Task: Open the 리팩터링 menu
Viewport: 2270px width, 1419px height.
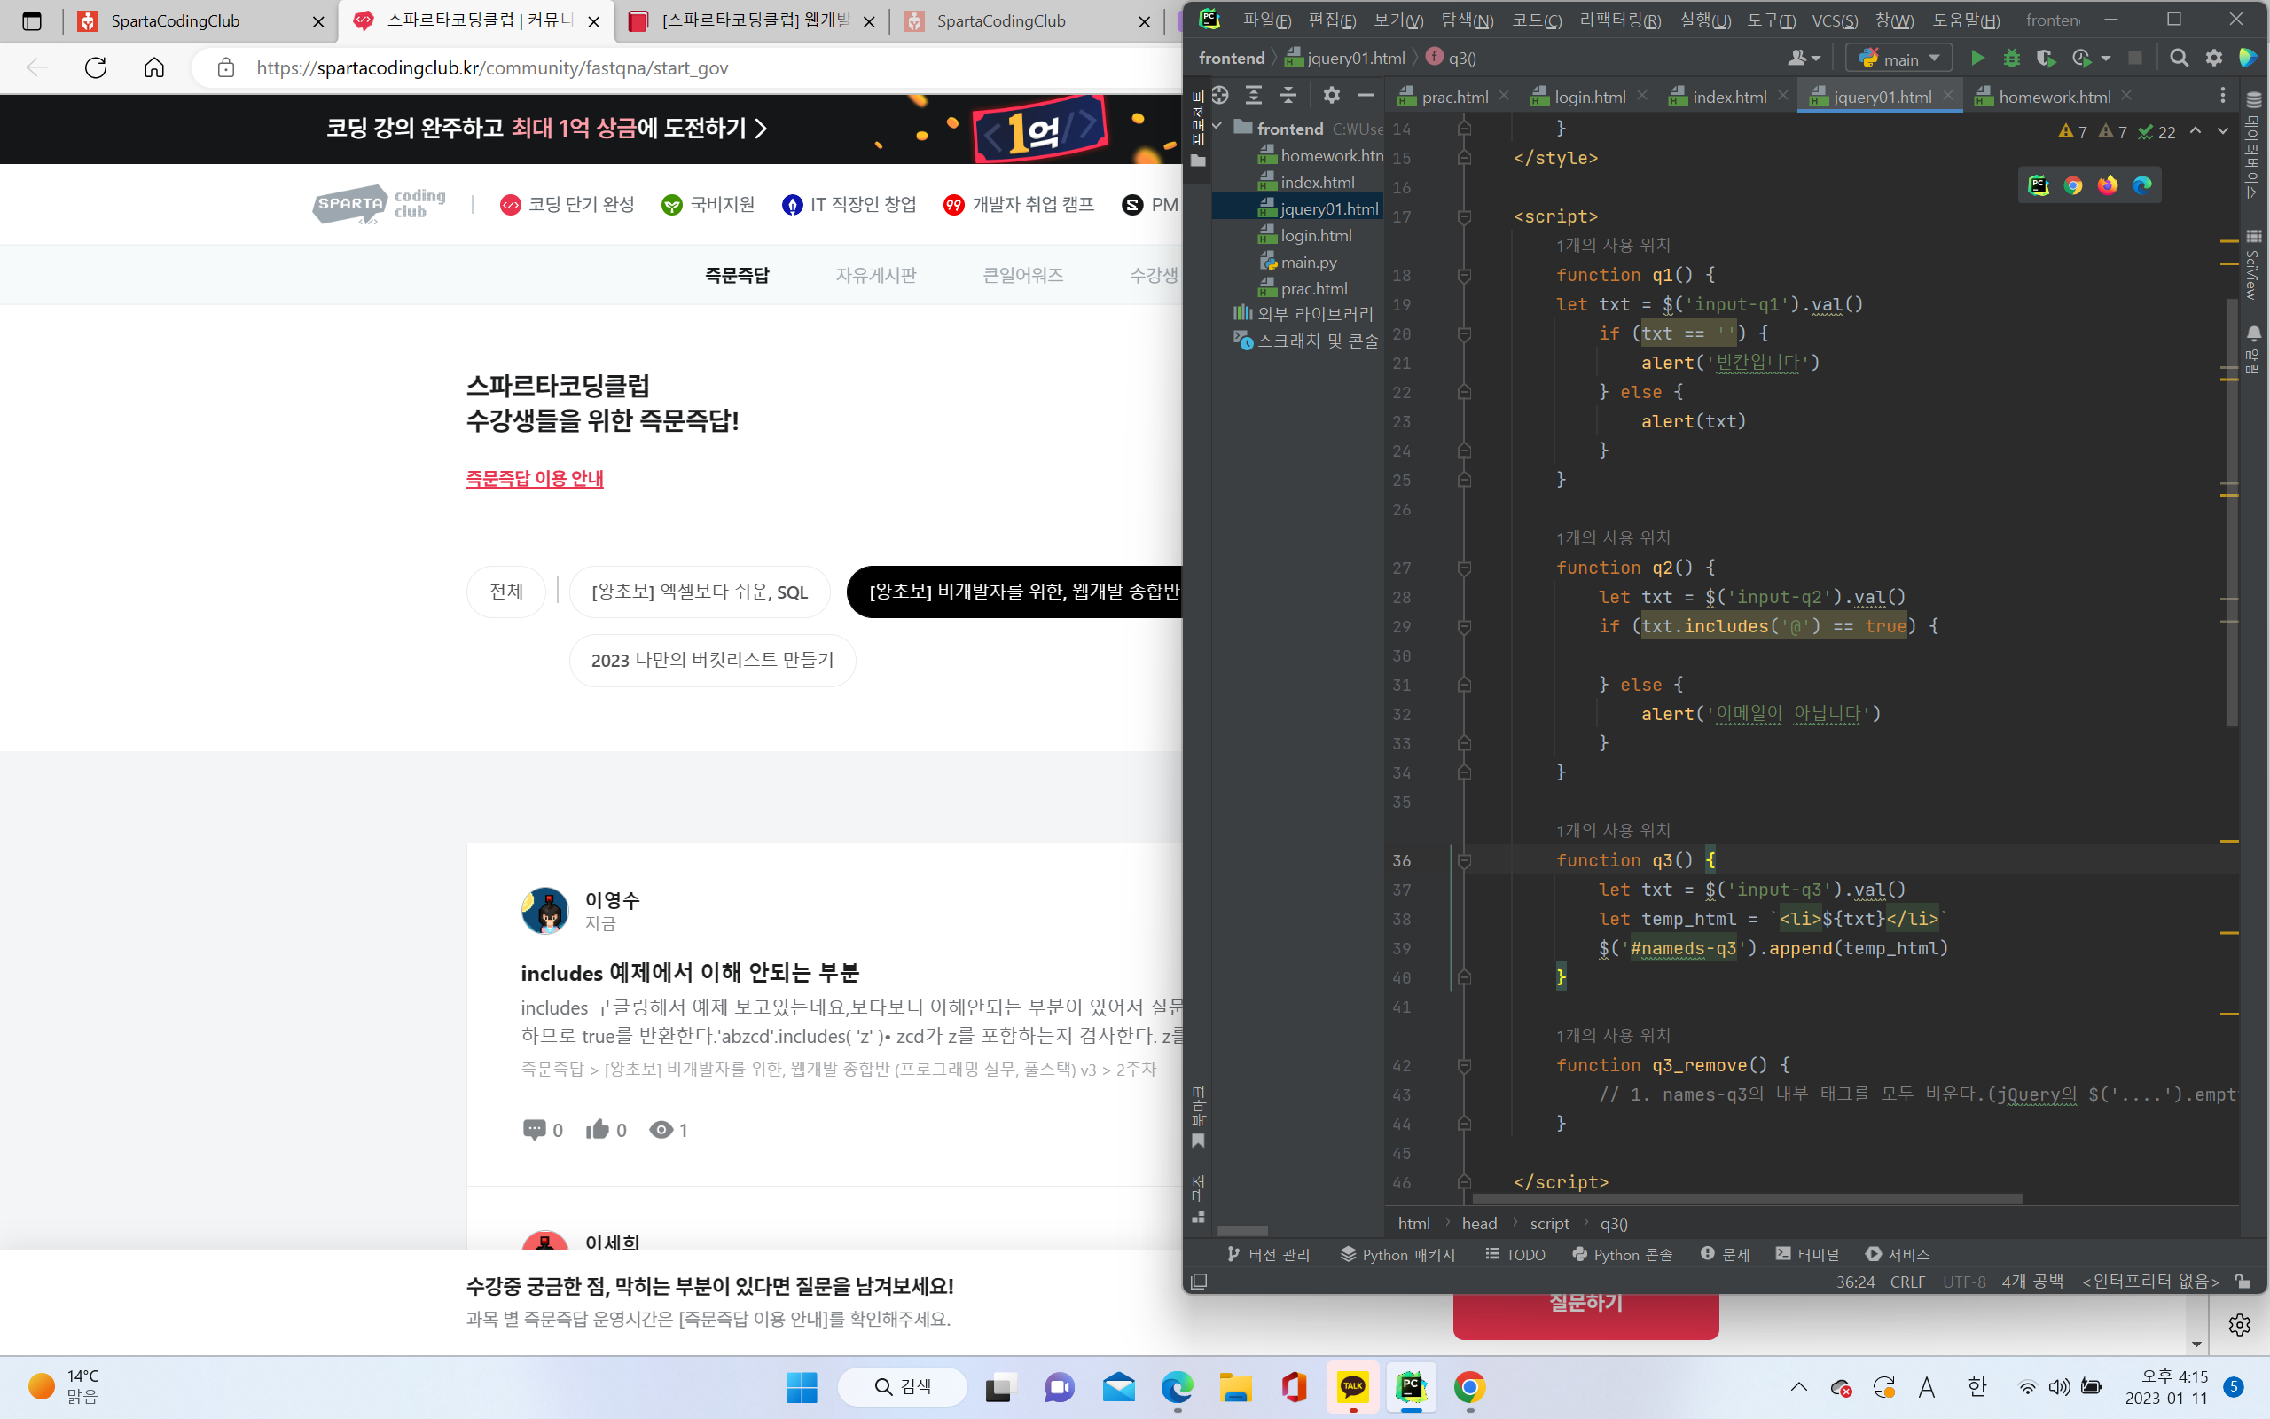Action: (x=1620, y=20)
